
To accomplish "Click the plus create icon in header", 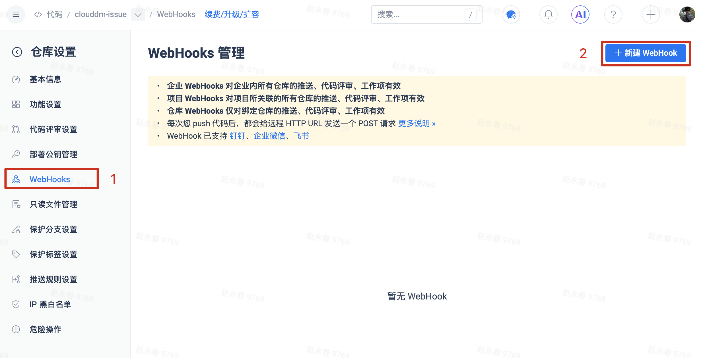I will (651, 14).
